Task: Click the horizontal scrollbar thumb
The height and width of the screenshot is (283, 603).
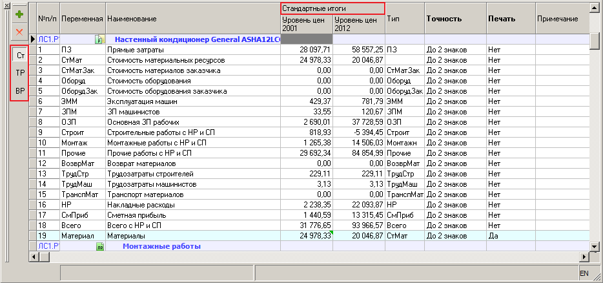Action: (45, 257)
